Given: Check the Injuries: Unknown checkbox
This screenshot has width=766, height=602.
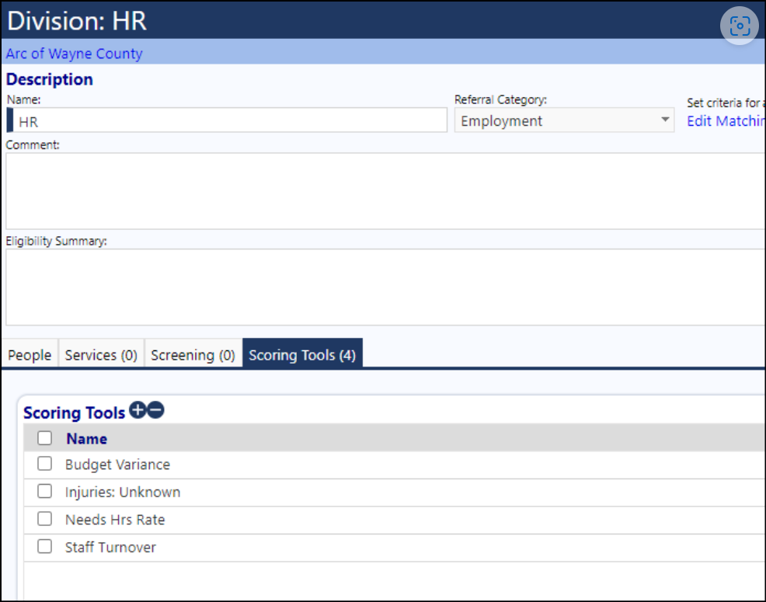Looking at the screenshot, I should click(44, 491).
